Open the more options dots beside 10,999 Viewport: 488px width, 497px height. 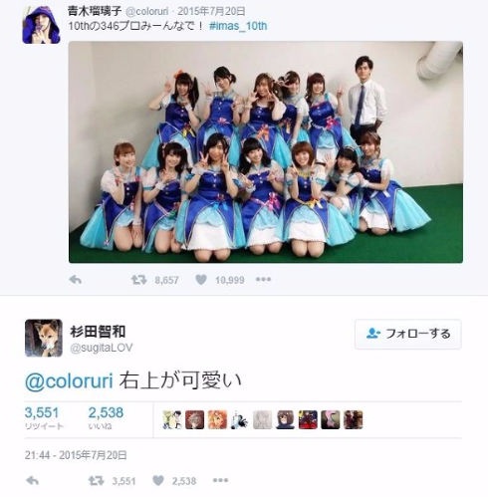(x=263, y=280)
